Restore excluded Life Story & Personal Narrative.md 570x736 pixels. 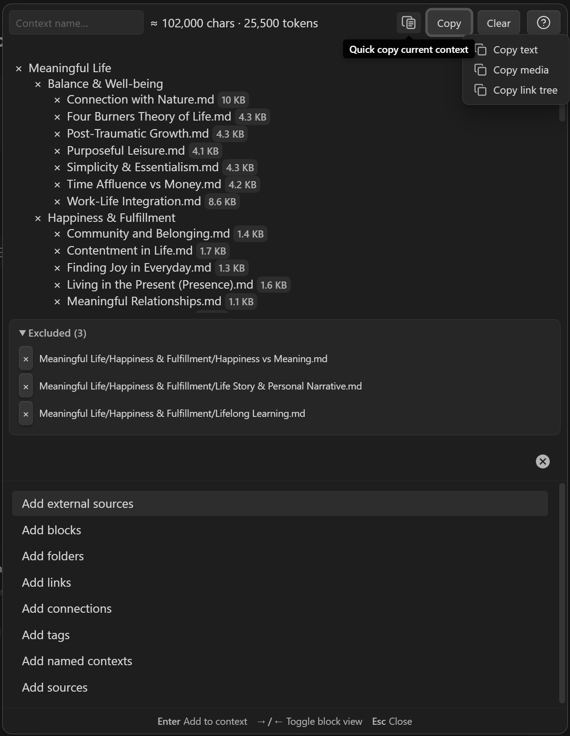[x=26, y=386]
